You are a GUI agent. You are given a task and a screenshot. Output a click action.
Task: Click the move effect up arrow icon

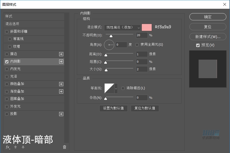click(15, 147)
